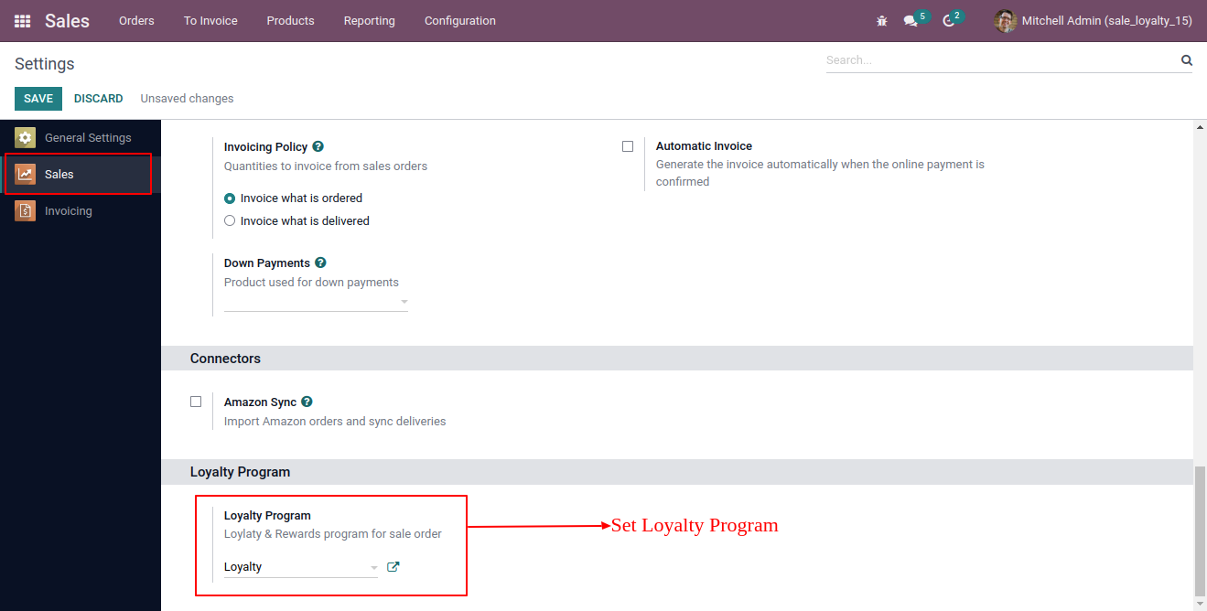This screenshot has width=1207, height=611.
Task: Open the Products menu
Action: tap(290, 20)
